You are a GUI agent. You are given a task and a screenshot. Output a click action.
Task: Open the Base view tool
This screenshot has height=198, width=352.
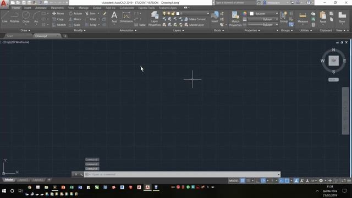(342, 18)
